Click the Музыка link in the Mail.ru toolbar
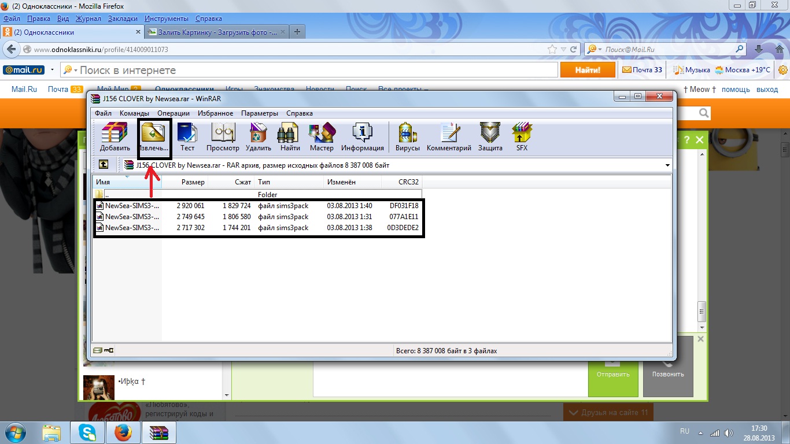Viewport: 790px width, 444px height. pos(692,70)
